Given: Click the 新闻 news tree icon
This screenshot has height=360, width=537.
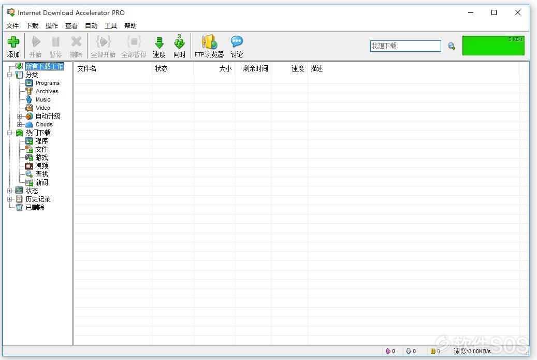Looking at the screenshot, I should tap(29, 182).
